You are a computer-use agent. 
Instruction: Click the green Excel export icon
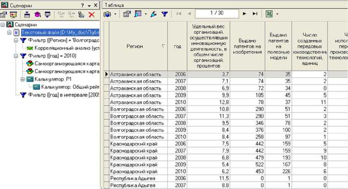pyautogui.click(x=269, y=14)
